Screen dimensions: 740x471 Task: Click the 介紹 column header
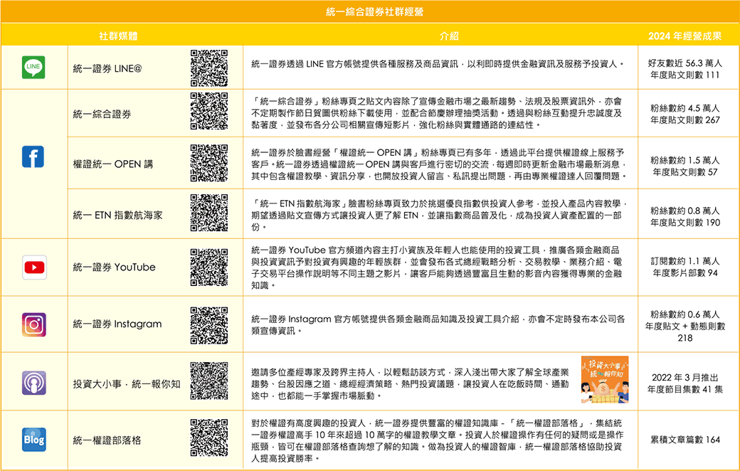pyautogui.click(x=449, y=35)
